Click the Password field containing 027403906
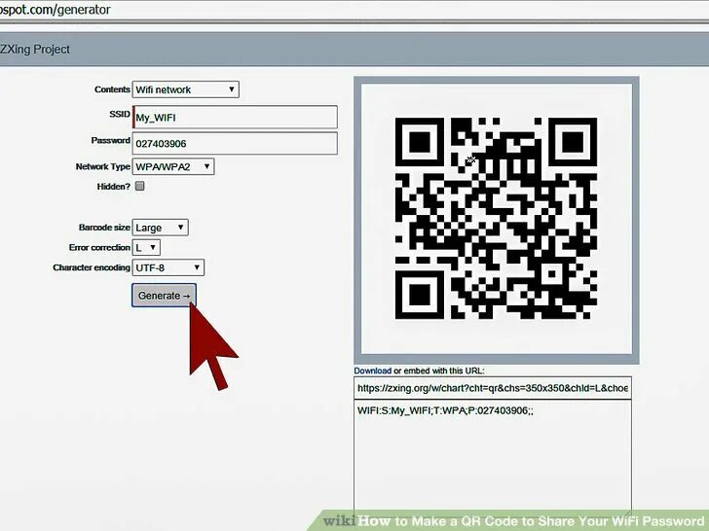709x531 pixels. point(235,144)
